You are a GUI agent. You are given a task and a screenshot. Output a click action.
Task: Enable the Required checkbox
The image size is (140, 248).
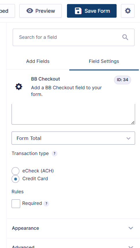16,204
